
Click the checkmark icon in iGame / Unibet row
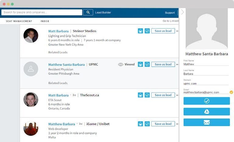[x=147, y=124]
